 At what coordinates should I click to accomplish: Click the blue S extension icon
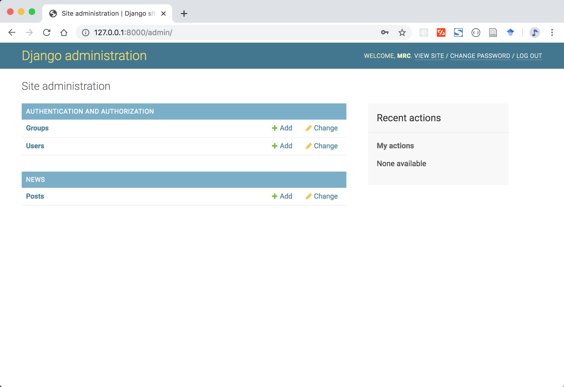coord(458,32)
